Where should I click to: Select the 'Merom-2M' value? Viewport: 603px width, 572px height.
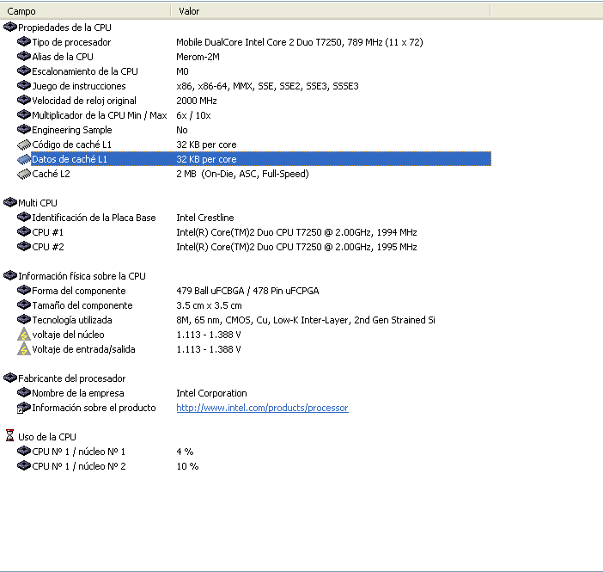coord(198,57)
